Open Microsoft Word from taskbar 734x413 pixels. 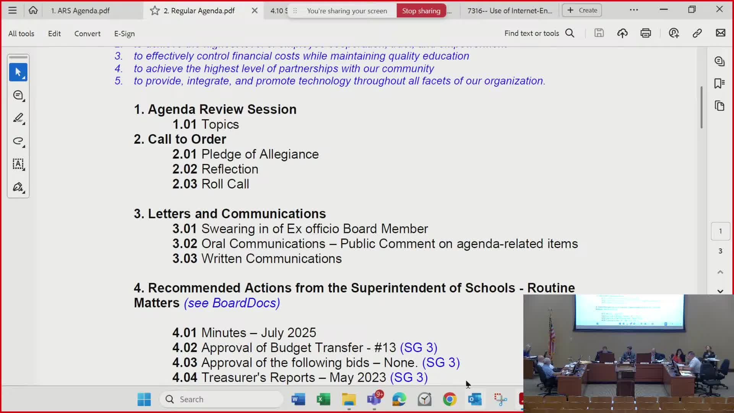(x=298, y=399)
